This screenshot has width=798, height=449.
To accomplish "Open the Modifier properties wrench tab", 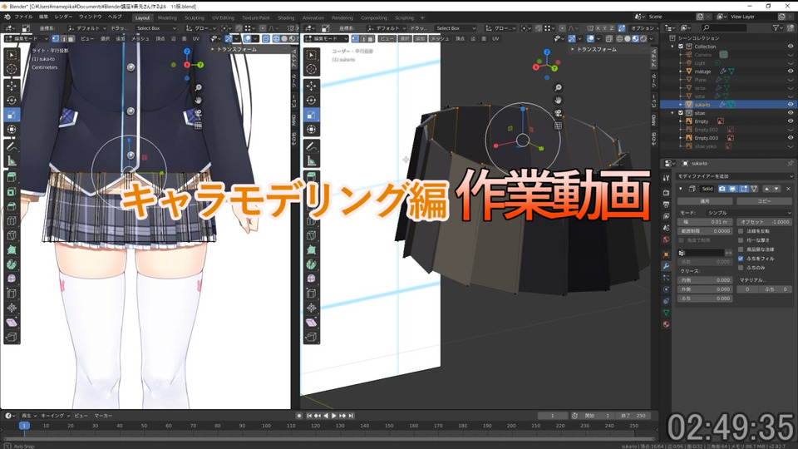I will [666, 266].
